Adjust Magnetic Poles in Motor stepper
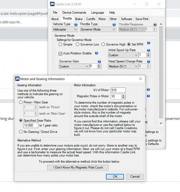180x192 pixels. click(x=123, y=96)
